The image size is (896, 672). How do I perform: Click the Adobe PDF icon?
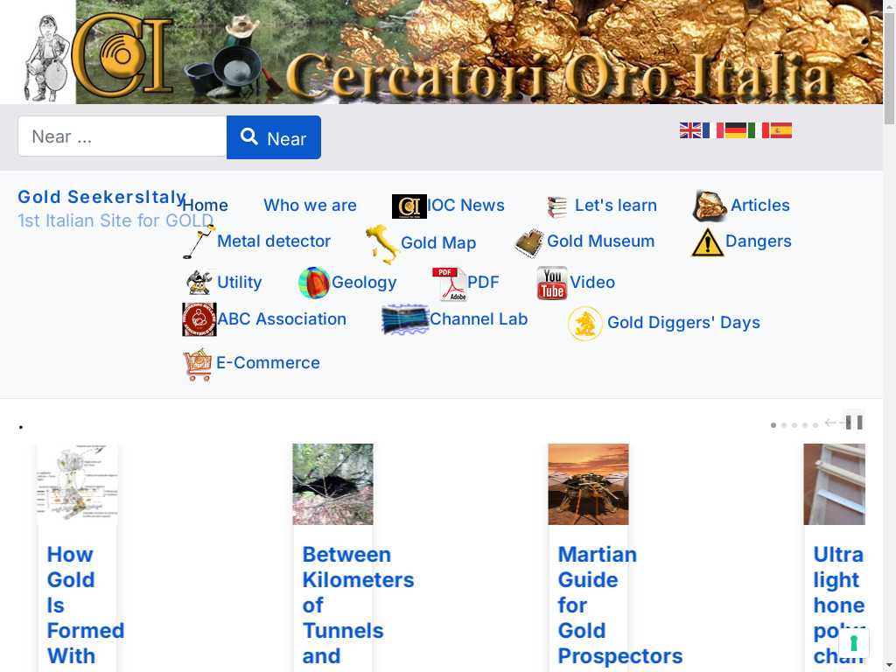[x=449, y=283]
